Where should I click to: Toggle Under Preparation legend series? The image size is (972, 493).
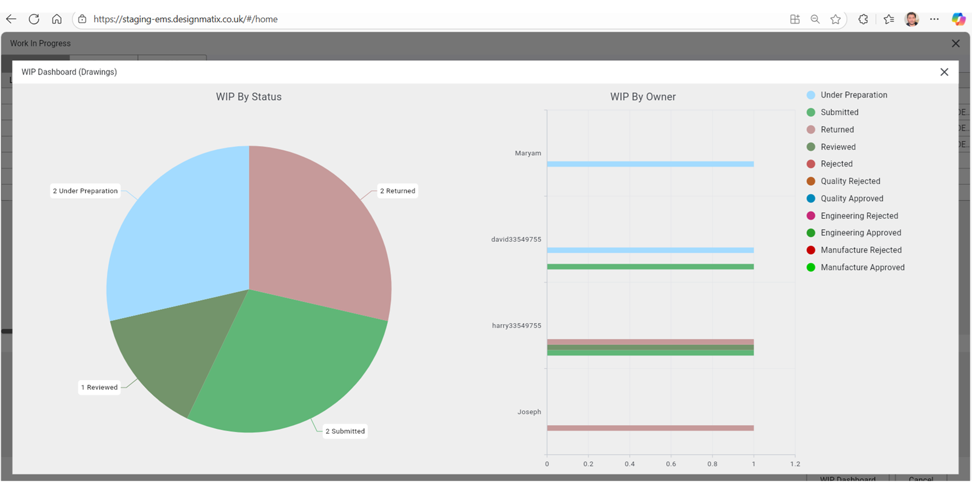pyautogui.click(x=854, y=95)
